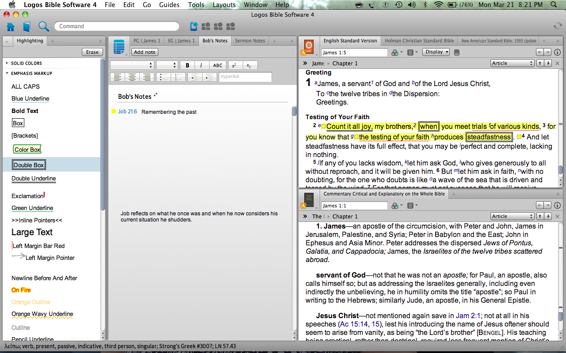Open the Tools menu
Screen dimensions: 566x353
click(196, 5)
